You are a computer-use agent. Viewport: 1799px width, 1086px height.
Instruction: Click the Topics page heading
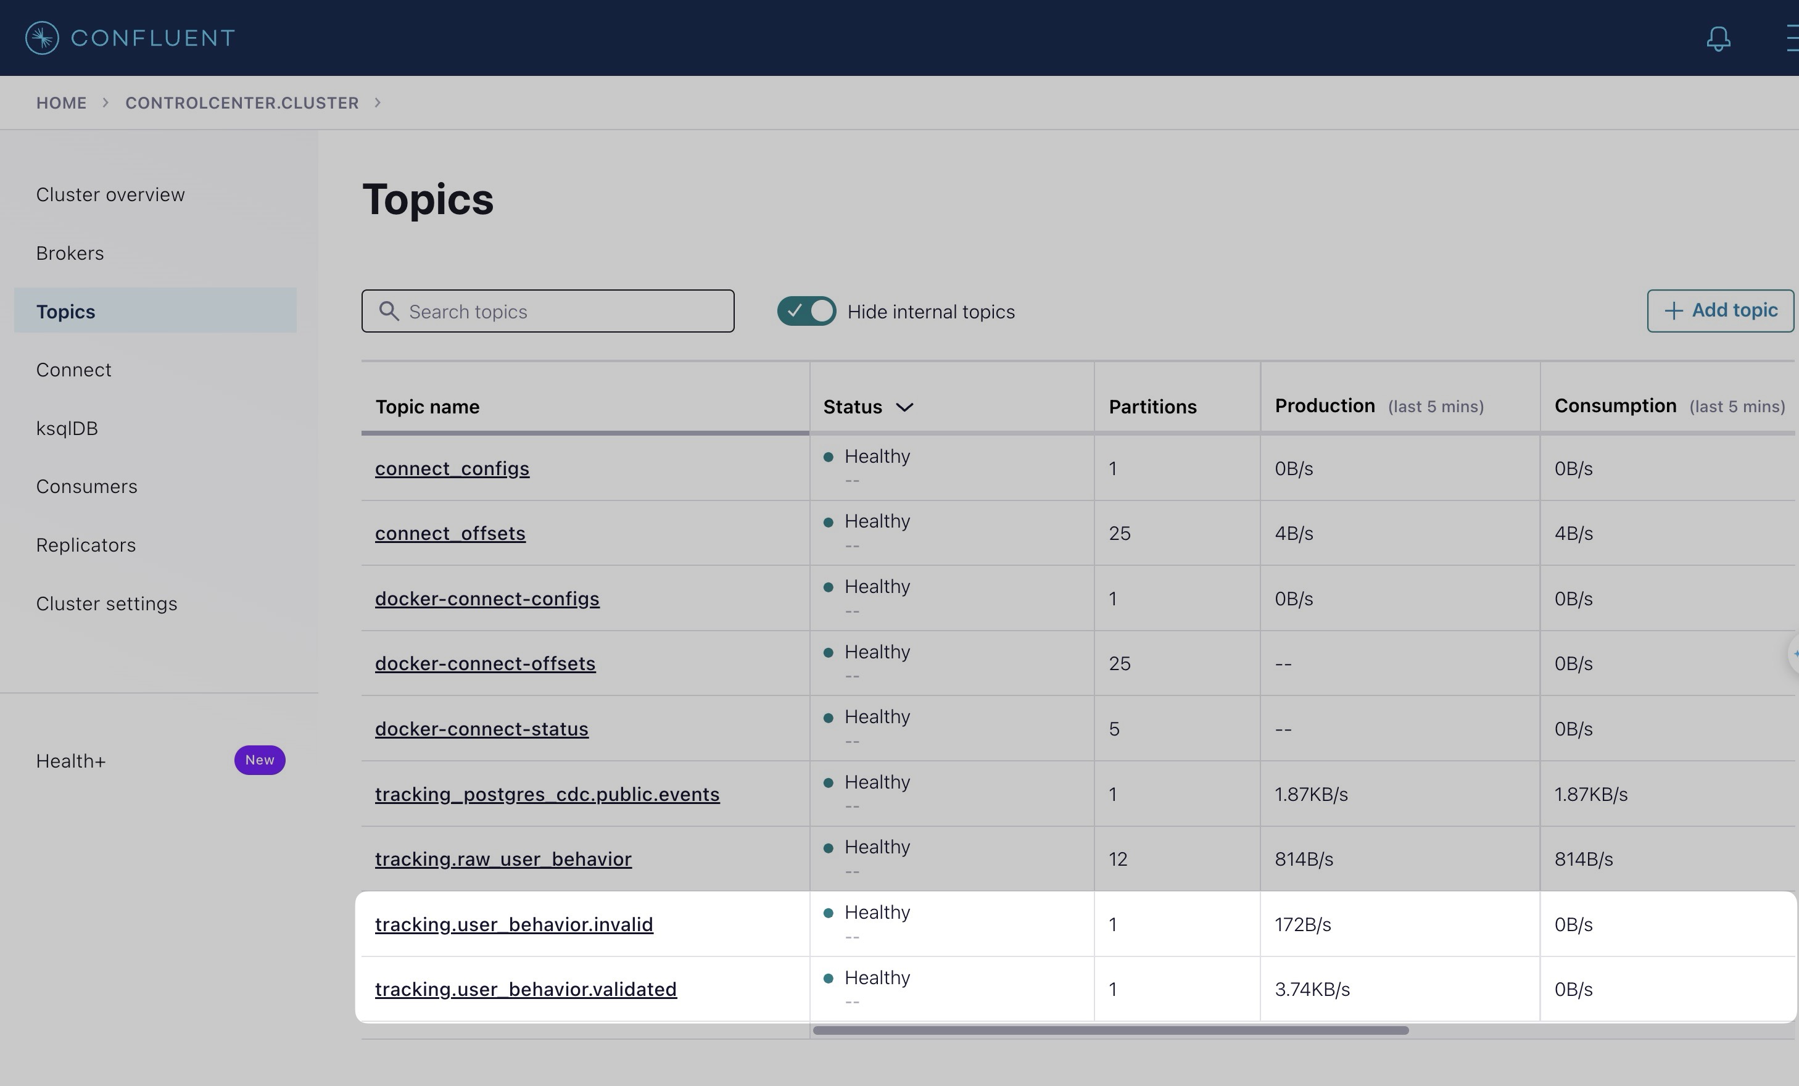click(428, 199)
